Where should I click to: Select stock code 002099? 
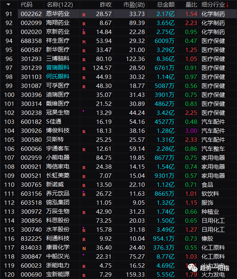(x=31, y=23)
